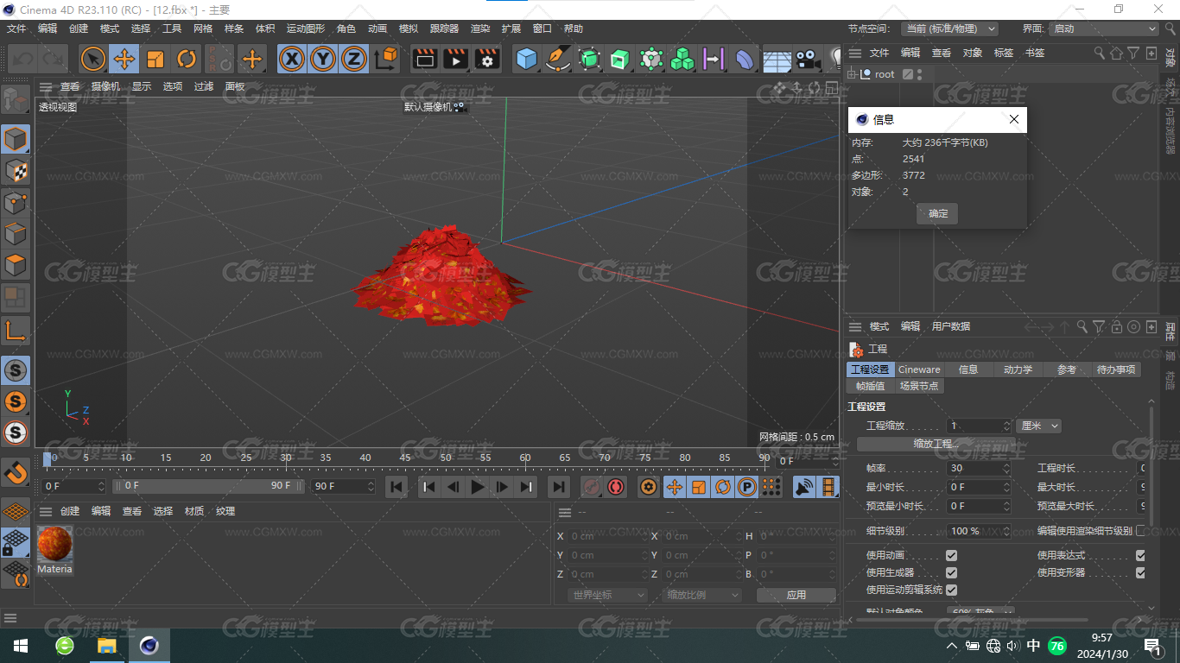Switch to Points mode
This screenshot has width=1180, height=663.
coord(16,202)
